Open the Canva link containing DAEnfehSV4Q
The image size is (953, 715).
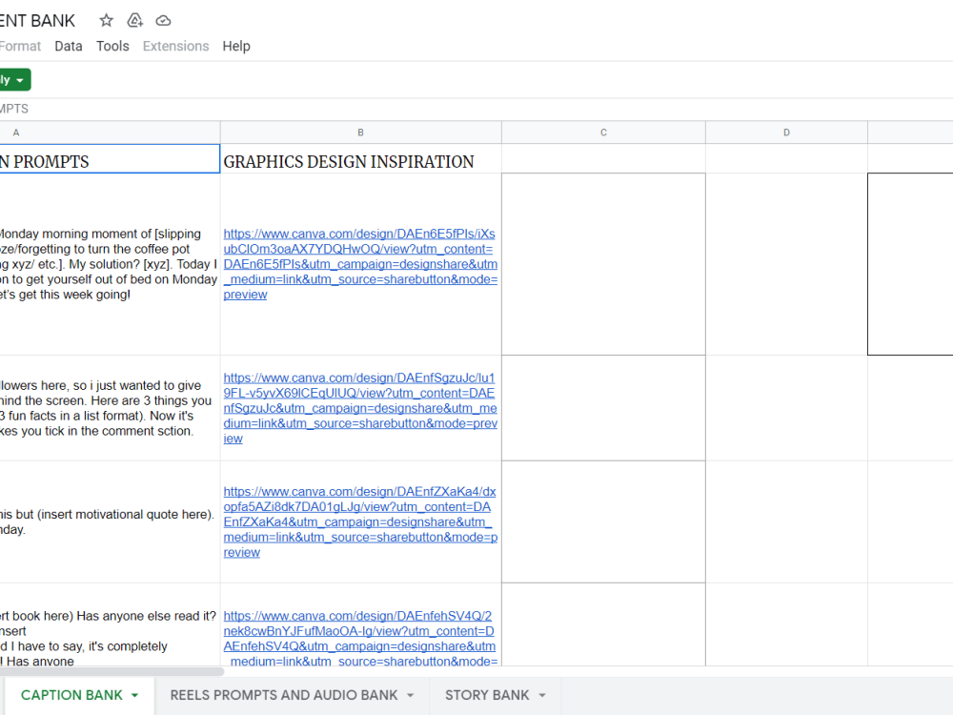[x=360, y=639]
